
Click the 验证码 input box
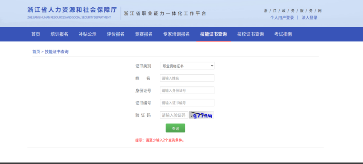[174, 115]
